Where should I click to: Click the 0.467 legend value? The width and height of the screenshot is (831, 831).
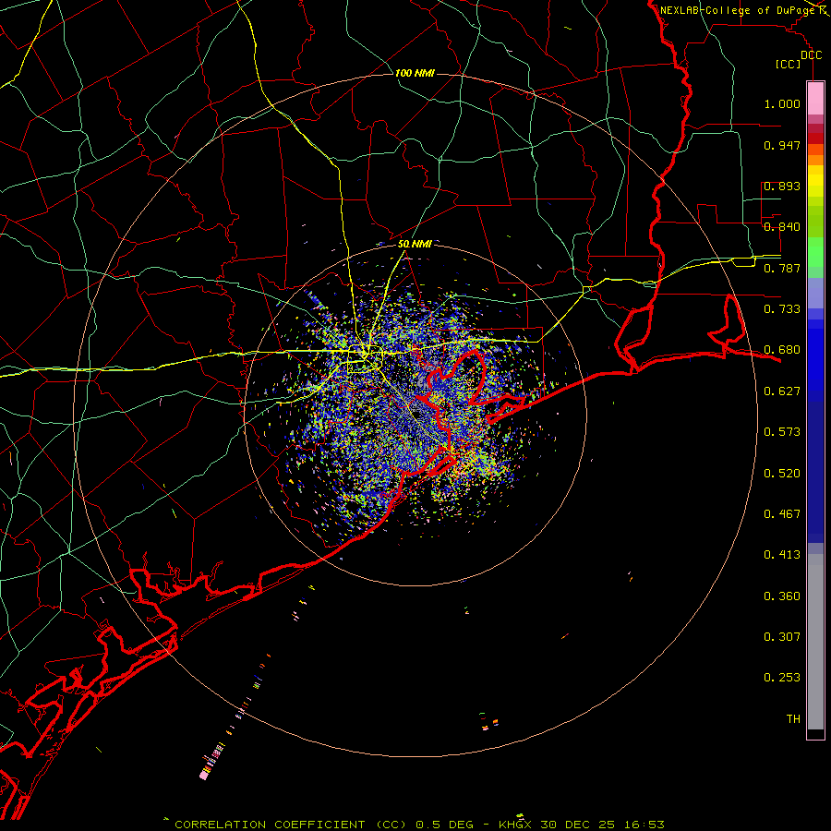click(x=782, y=514)
